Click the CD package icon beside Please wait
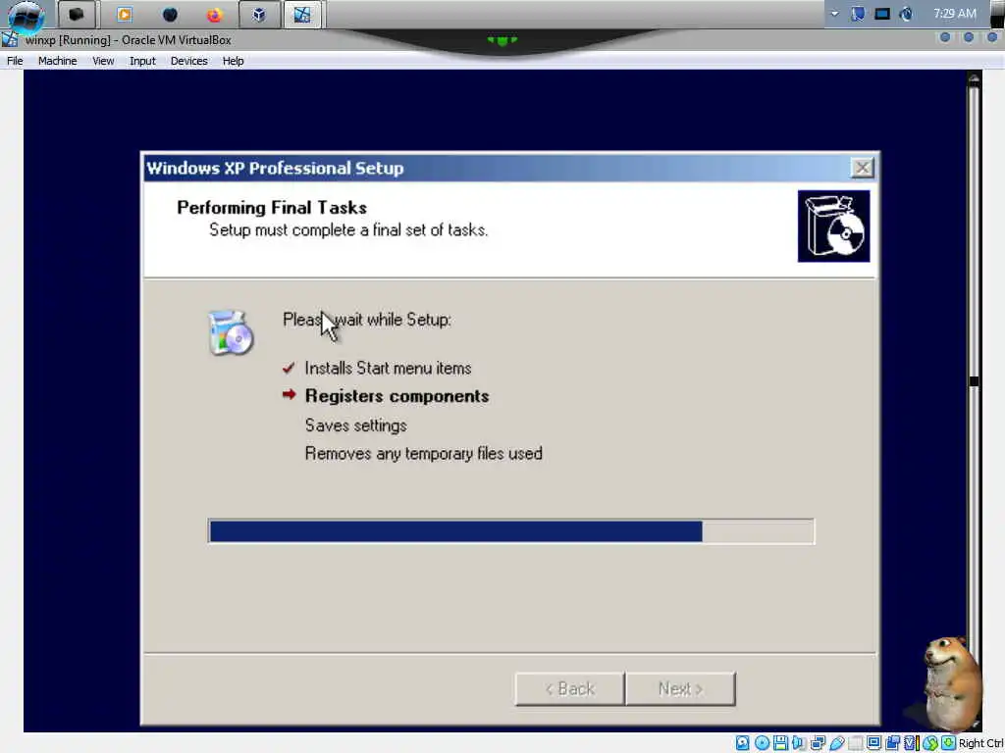1005x753 pixels. pos(231,332)
